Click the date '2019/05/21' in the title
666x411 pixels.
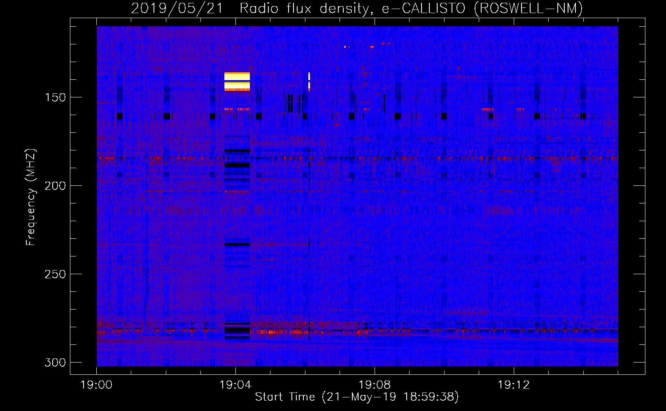177,8
